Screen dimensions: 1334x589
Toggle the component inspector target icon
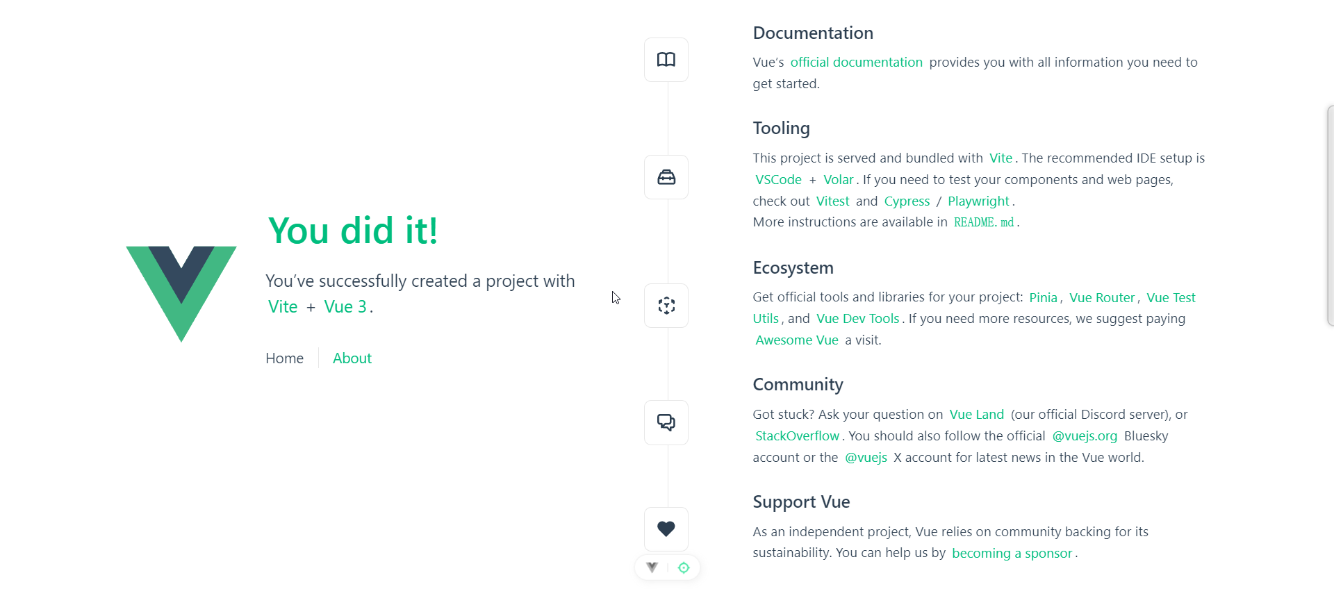(x=684, y=567)
